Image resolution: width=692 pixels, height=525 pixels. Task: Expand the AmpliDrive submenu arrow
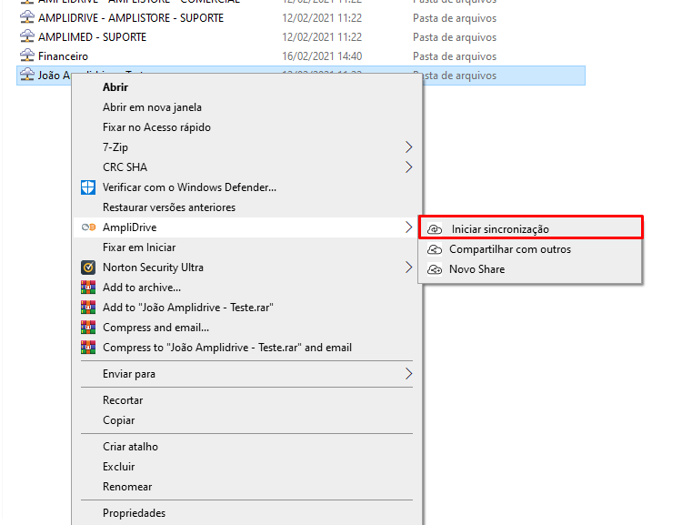point(408,227)
